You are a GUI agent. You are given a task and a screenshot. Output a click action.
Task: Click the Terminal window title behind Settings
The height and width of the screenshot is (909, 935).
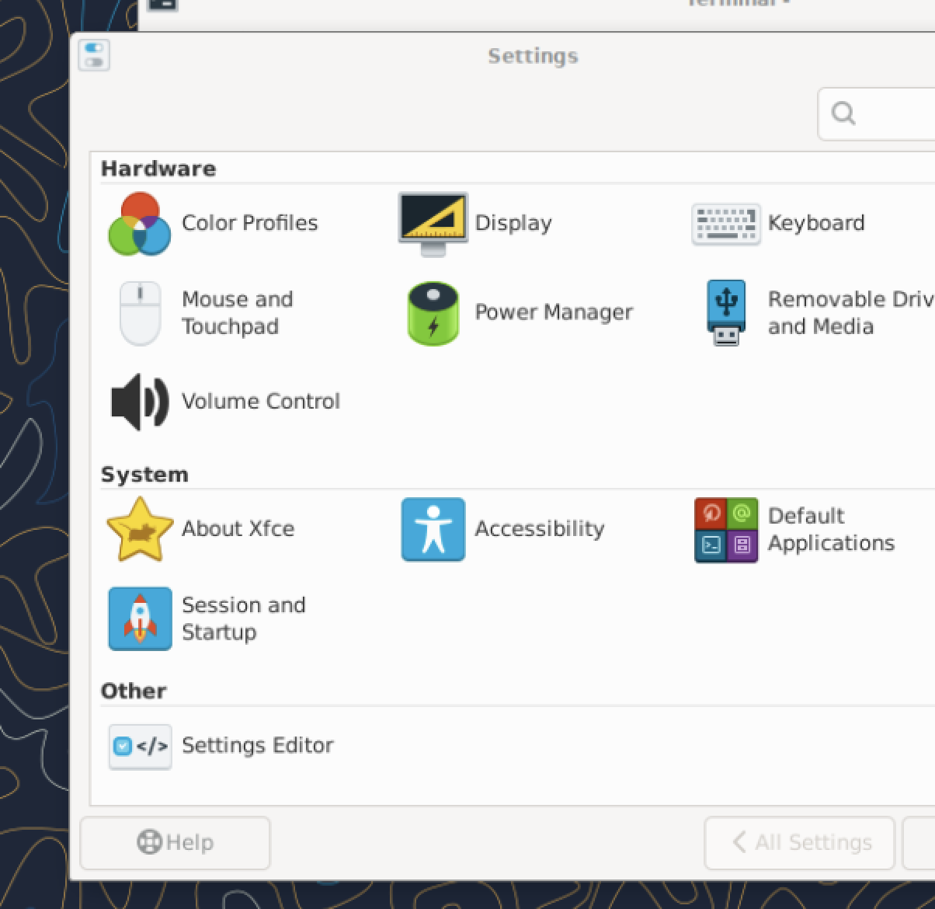(x=738, y=5)
